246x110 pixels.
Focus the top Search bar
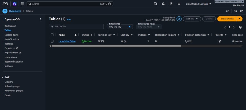coord(70,4)
